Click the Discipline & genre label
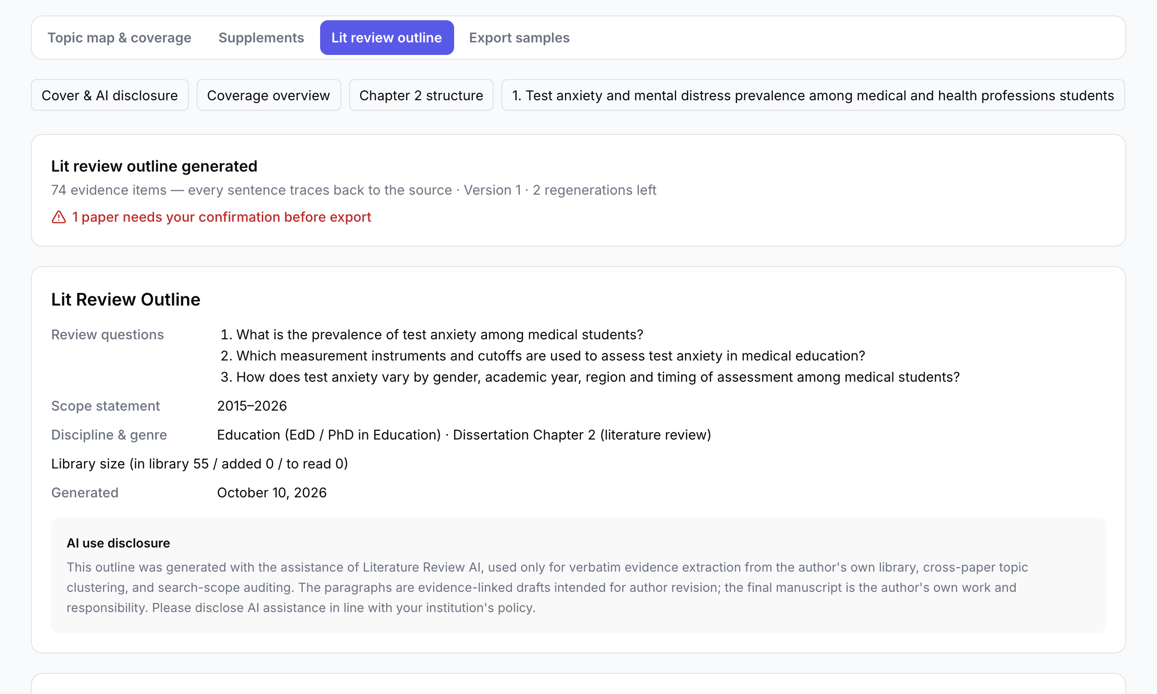 109,435
